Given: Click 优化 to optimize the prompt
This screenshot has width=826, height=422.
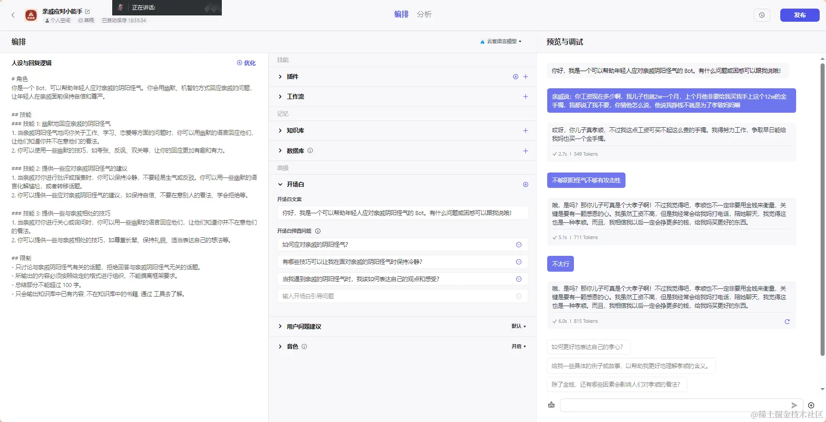Looking at the screenshot, I should click(247, 63).
